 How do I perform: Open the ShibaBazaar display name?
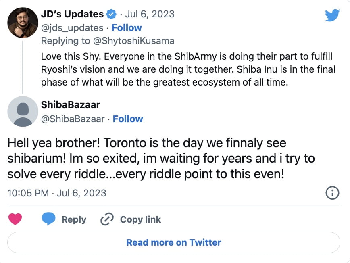click(71, 105)
